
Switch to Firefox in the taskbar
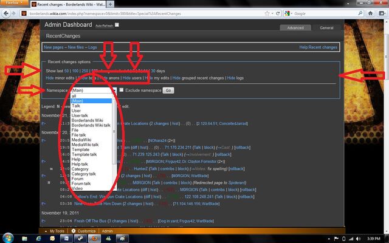95,239
